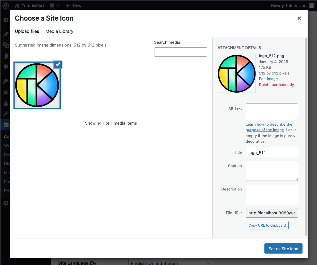Switch to the Media Library tab
The width and height of the screenshot is (317, 265).
tap(59, 31)
